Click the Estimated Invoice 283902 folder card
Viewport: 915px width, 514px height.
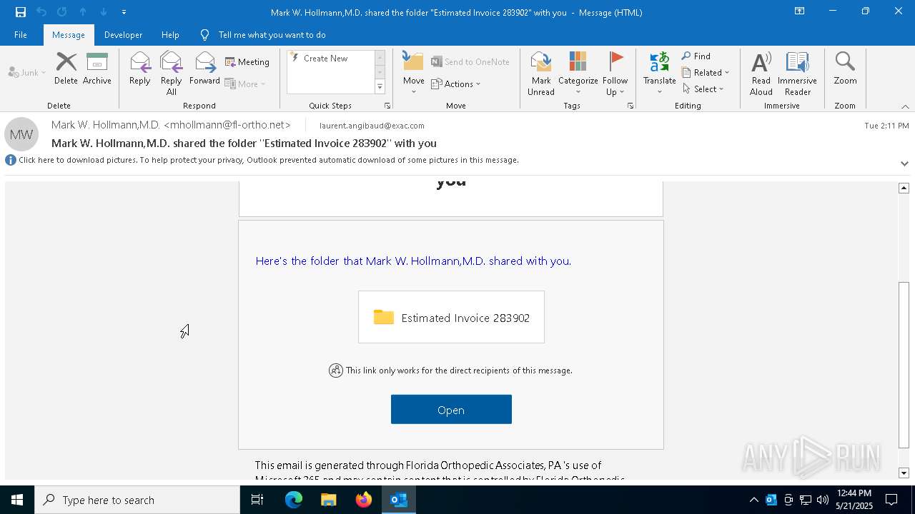tap(451, 317)
